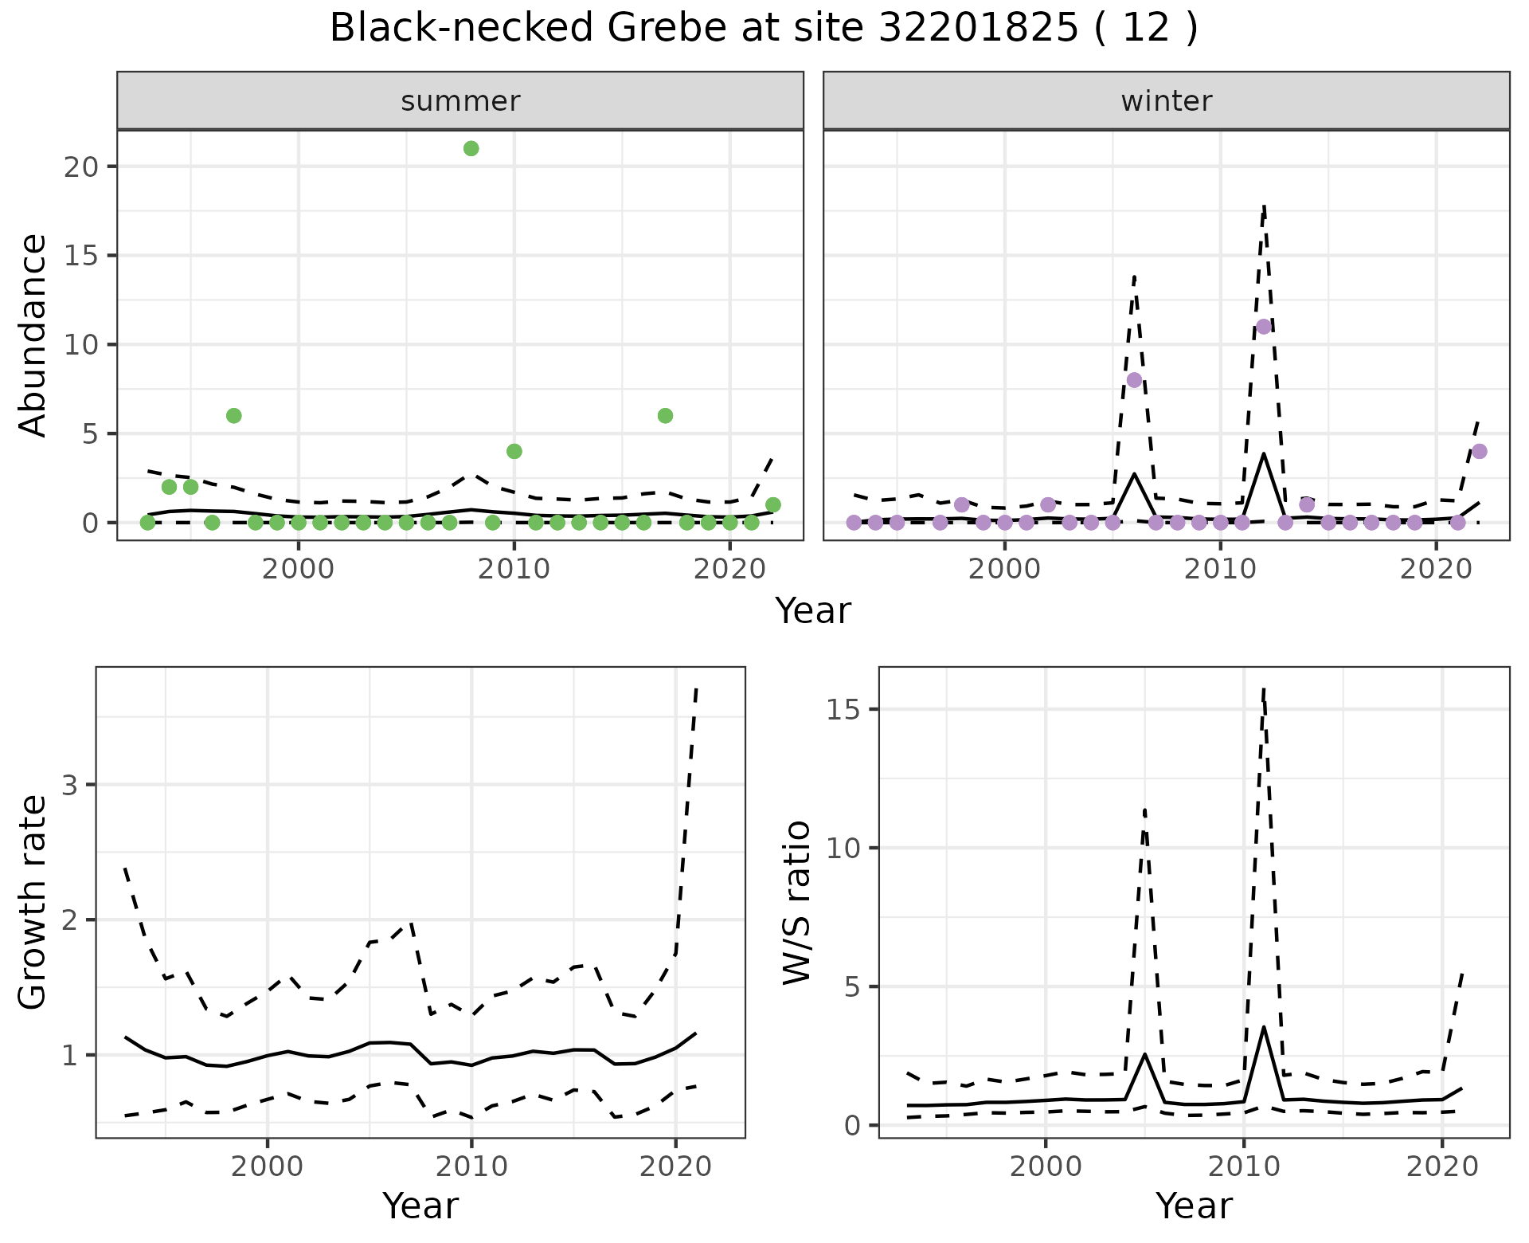Click the 20 tick label on the Abundance axis
The height and width of the screenshot is (1243, 1529).
pyautogui.click(x=80, y=167)
